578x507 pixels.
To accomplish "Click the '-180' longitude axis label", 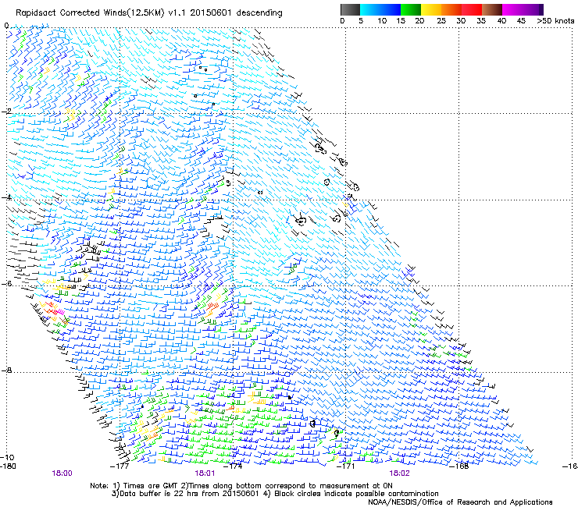I will [x=8, y=466].
